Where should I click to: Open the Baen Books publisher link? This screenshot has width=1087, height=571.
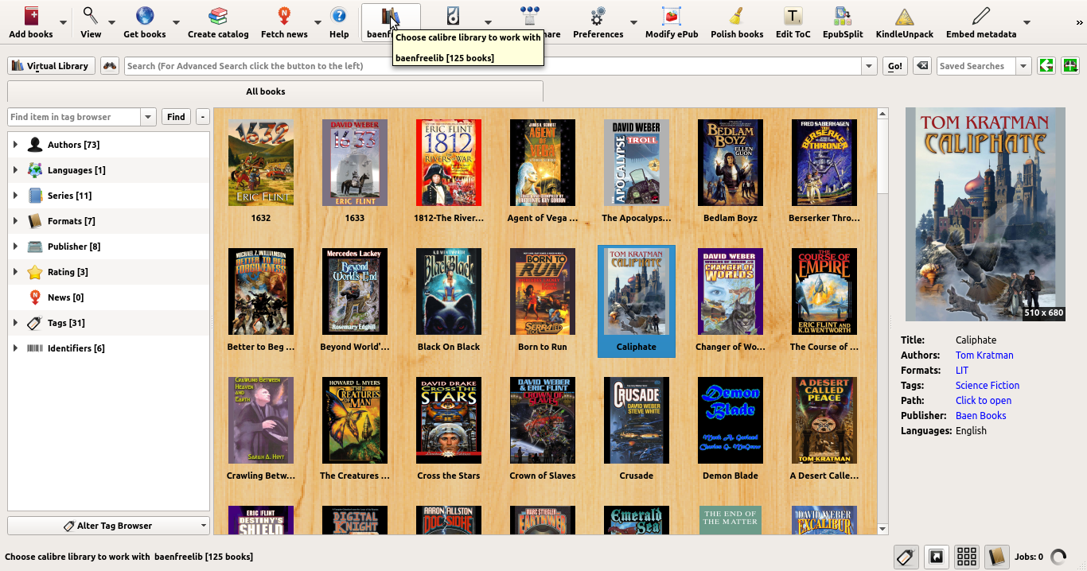[x=981, y=416]
